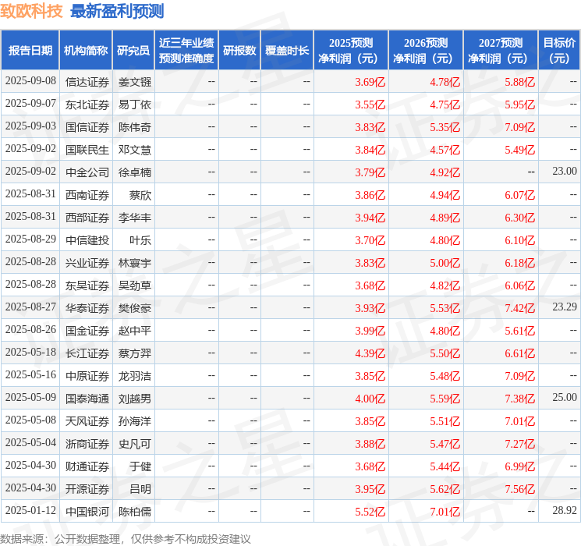Click analyst name 徐卓楠
This screenshot has height=546, width=581.
[135, 172]
